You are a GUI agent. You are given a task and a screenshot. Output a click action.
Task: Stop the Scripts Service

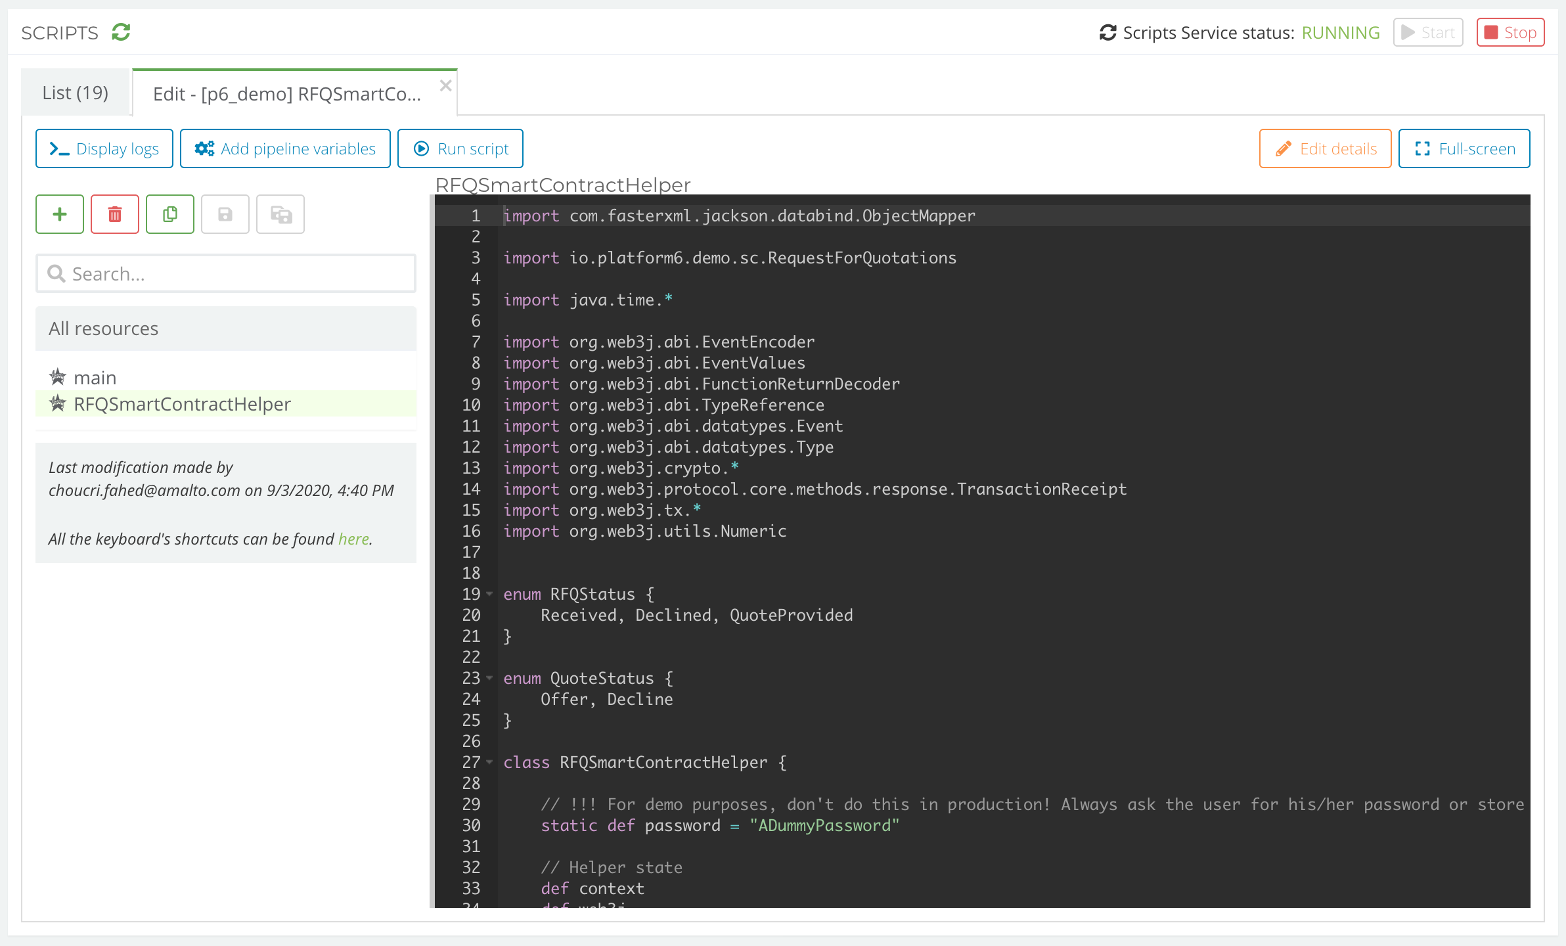pos(1510,32)
